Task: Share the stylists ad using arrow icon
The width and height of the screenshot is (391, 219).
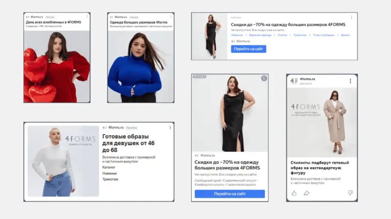Action: coord(306,193)
